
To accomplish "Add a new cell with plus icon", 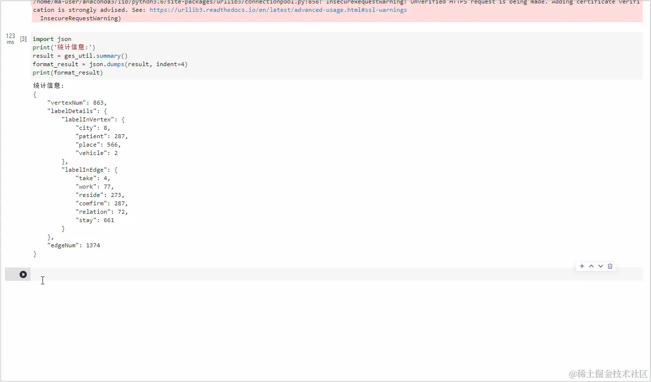I will [582, 266].
